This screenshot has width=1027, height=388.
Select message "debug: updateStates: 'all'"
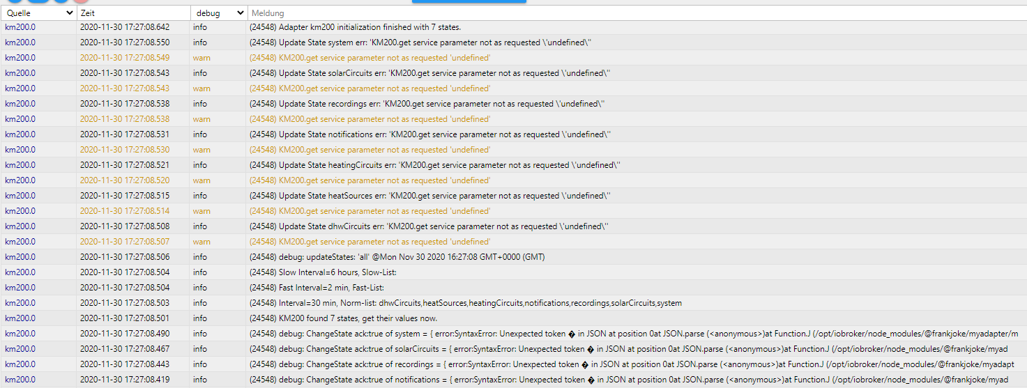[x=397, y=257]
